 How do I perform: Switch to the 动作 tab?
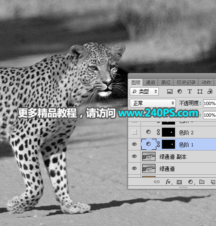click(x=206, y=83)
